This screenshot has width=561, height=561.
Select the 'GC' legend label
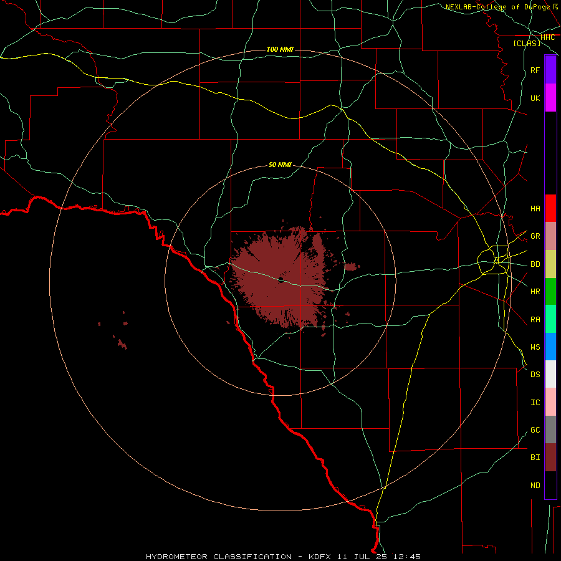(x=535, y=430)
